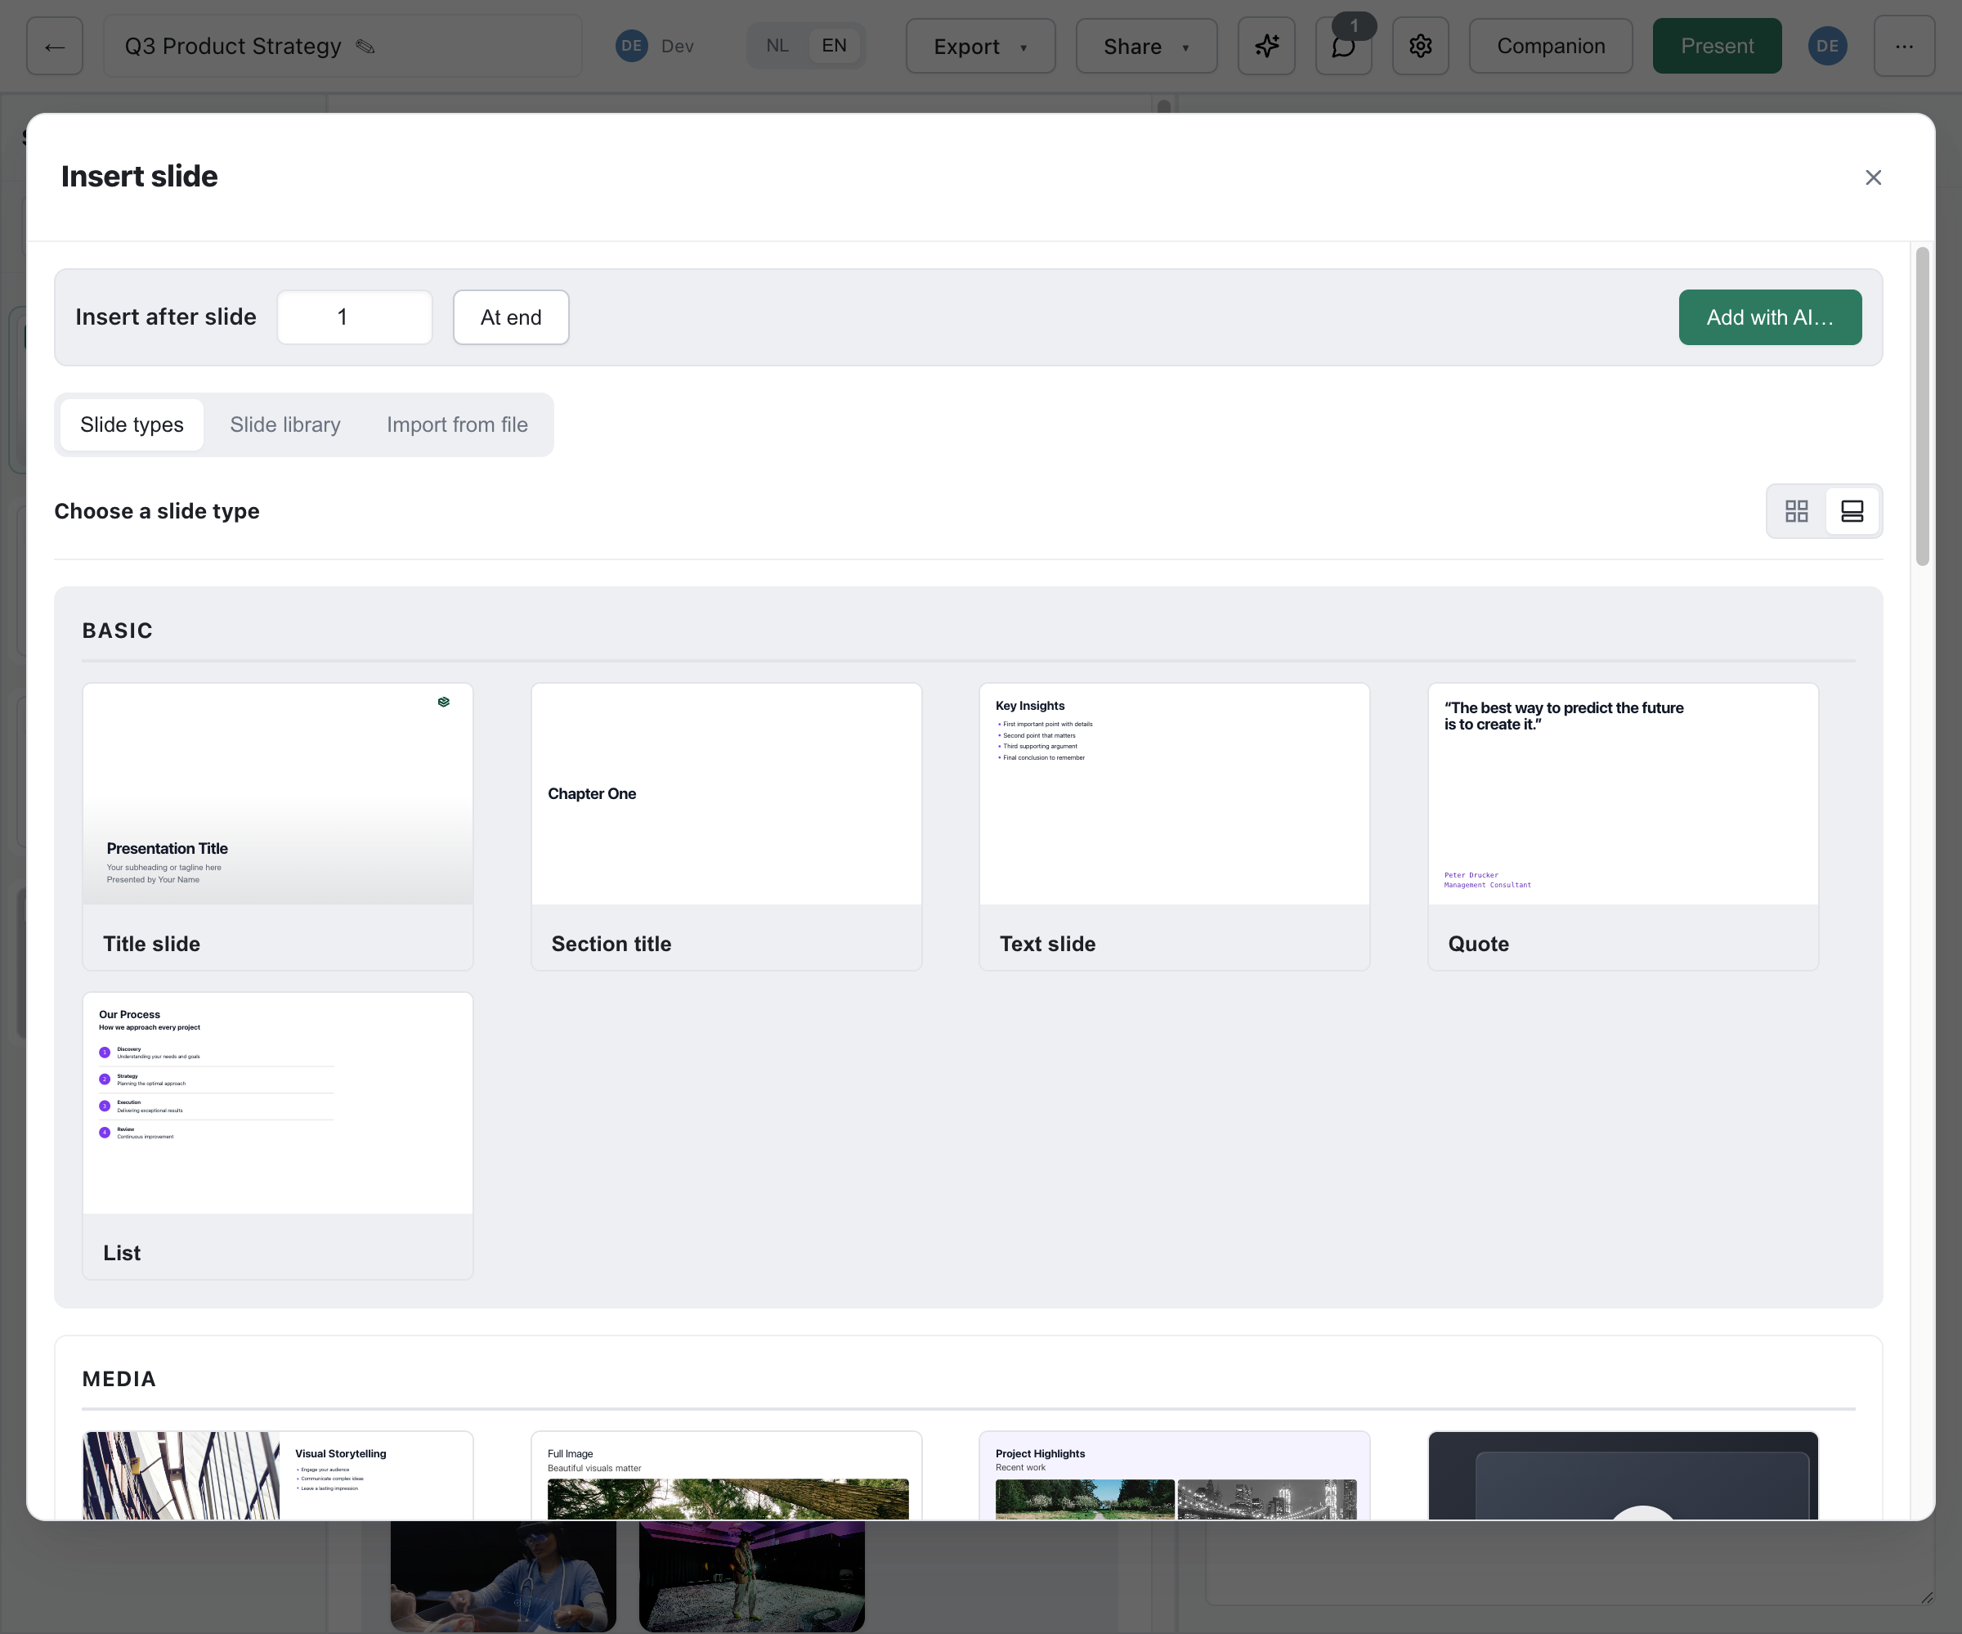Choose the Text slide type card
This screenshot has height=1634, width=1962.
(x=1175, y=826)
